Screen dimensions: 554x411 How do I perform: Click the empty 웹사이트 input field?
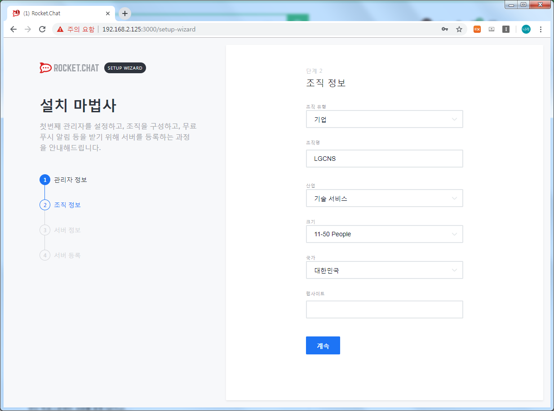384,309
